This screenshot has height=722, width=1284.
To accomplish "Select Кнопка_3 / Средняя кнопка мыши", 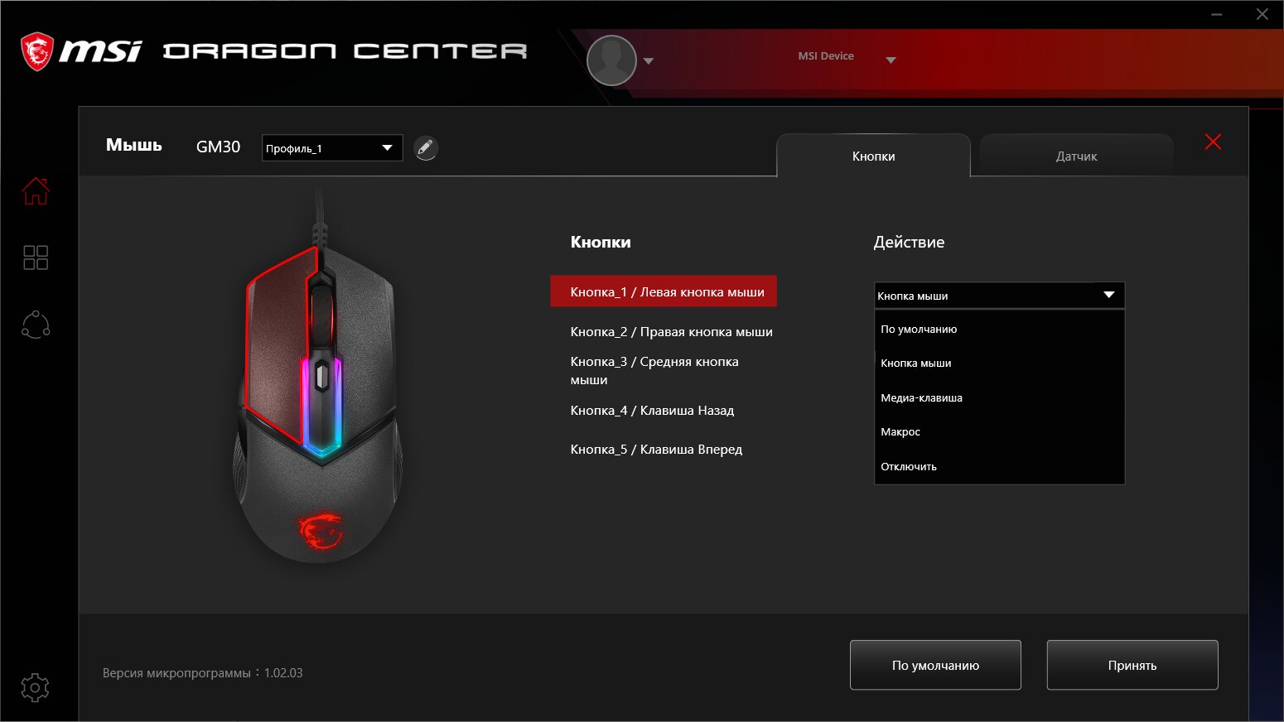I will pyautogui.click(x=654, y=371).
